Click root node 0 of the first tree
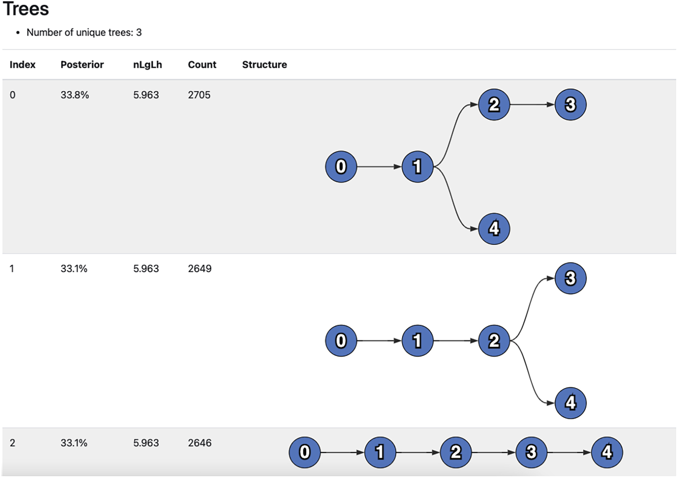678x478 pixels. click(341, 167)
